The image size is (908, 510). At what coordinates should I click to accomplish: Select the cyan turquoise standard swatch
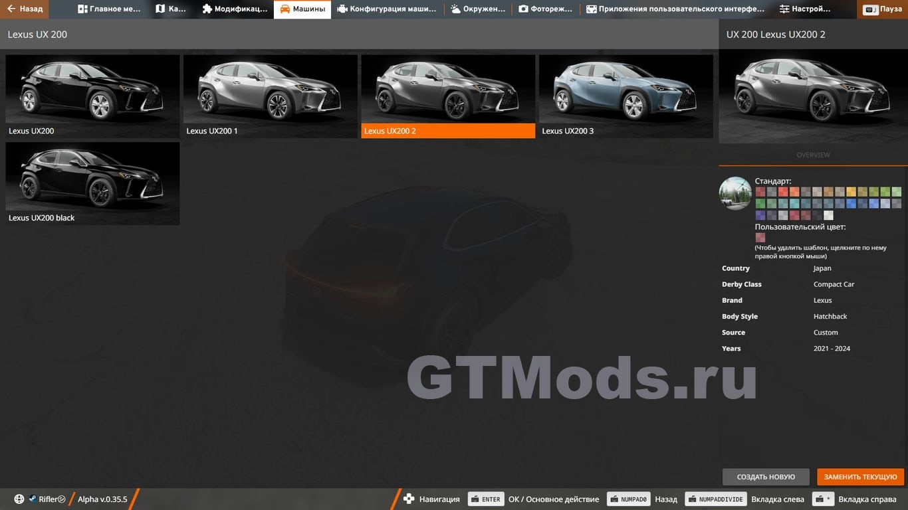pyautogui.click(x=794, y=203)
